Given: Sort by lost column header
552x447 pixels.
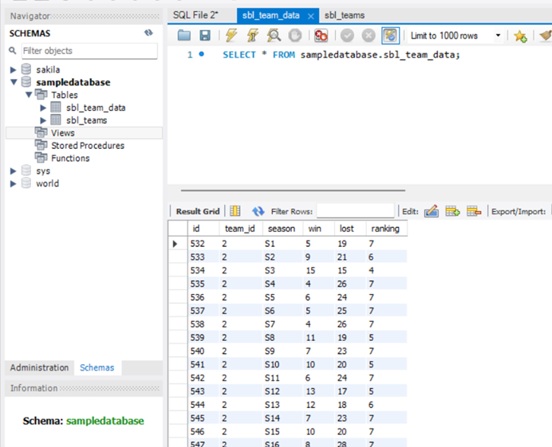Looking at the screenshot, I should click(x=350, y=229).
